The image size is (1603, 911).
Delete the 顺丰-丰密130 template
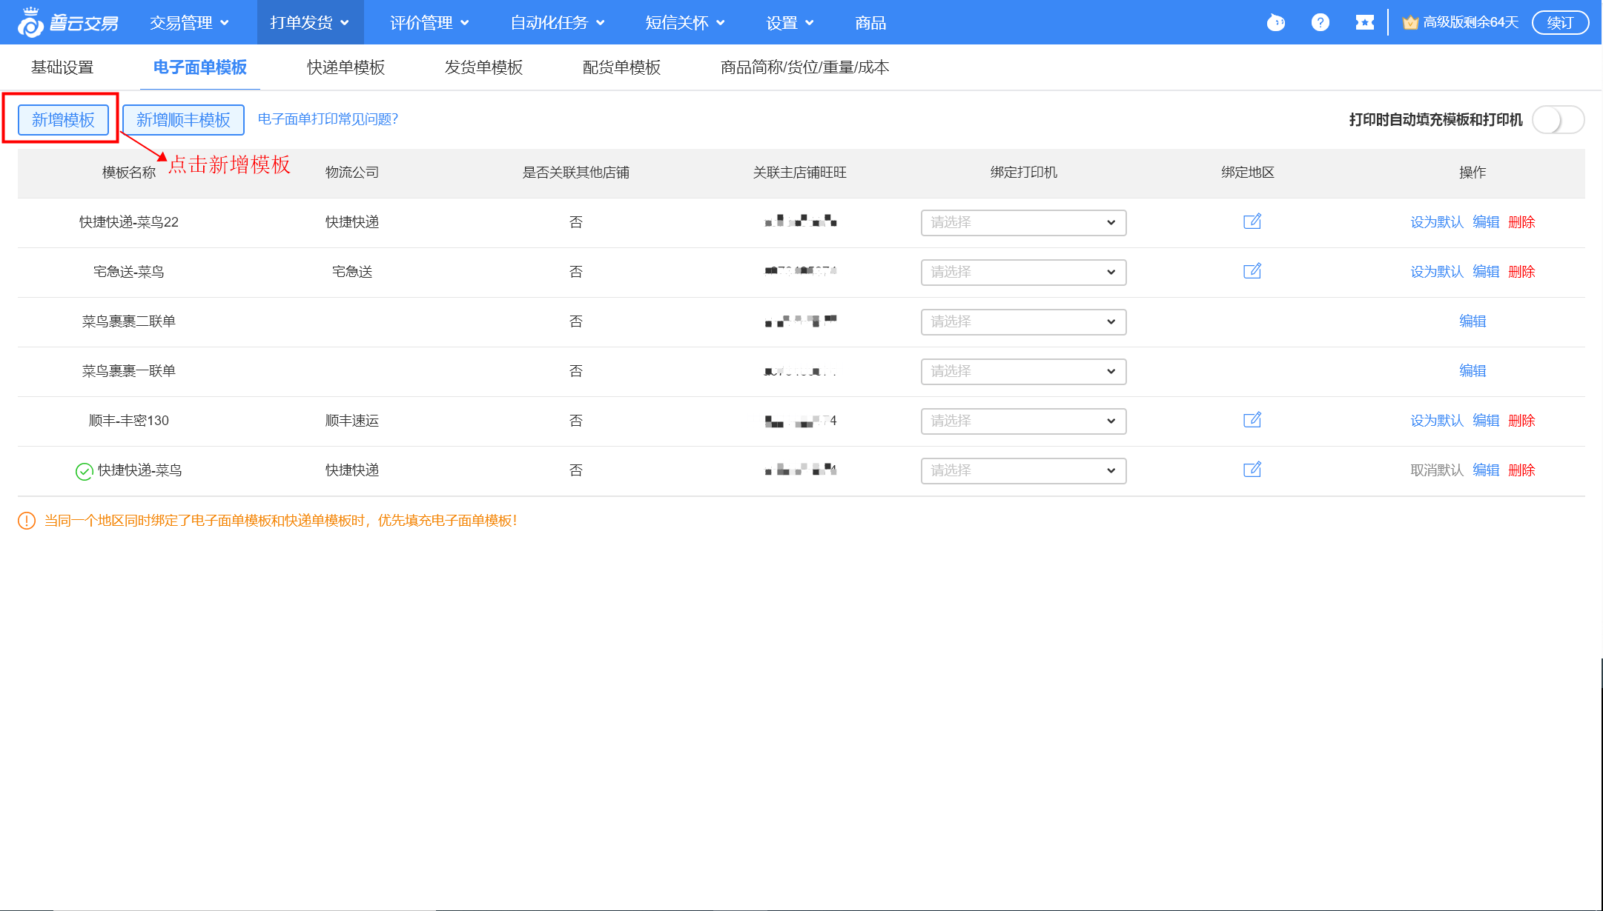(1521, 421)
